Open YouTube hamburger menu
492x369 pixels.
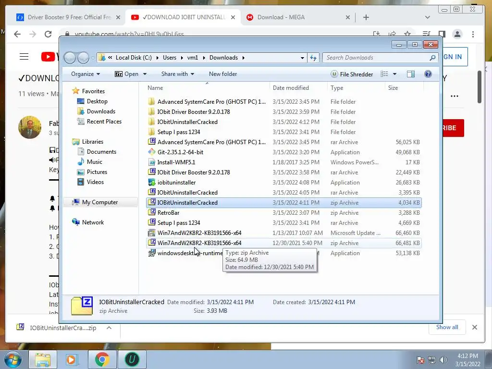(24, 57)
